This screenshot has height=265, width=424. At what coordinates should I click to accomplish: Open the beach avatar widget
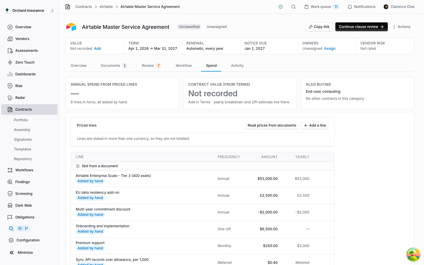coord(413,254)
